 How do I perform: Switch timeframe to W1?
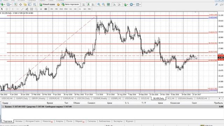pyautogui.click(x=85, y=9)
